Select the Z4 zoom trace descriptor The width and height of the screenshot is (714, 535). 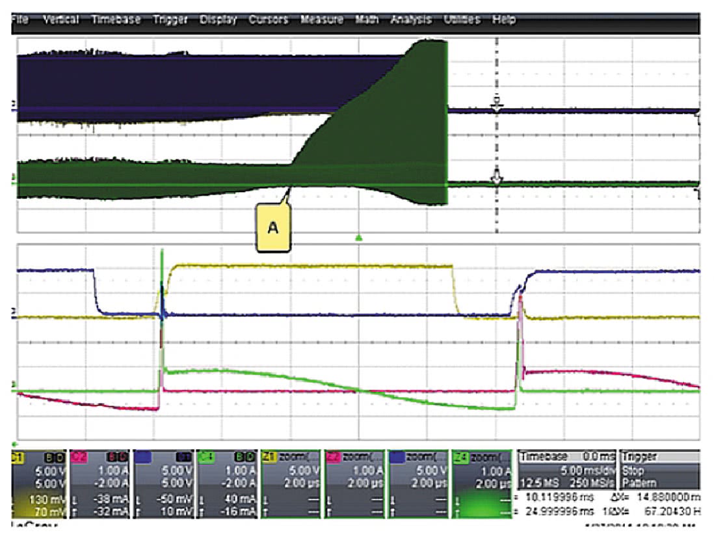click(483, 482)
